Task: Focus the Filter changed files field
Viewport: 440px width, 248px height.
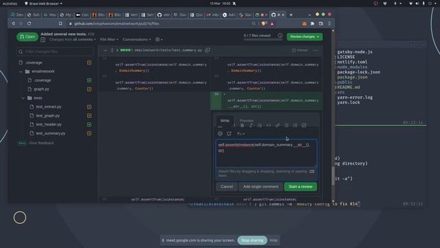Action: (55, 52)
